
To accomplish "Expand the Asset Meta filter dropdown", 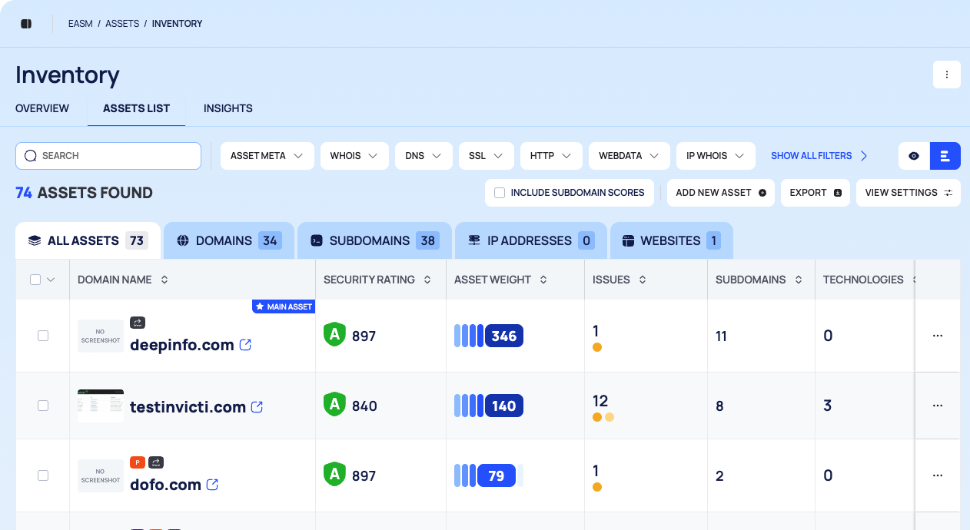I will [267, 156].
